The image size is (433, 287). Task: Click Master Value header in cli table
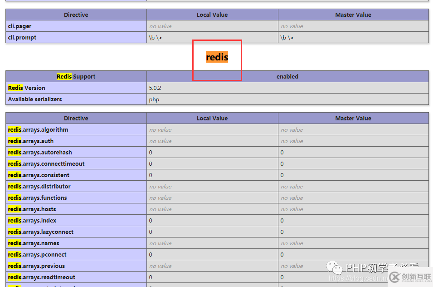click(353, 15)
